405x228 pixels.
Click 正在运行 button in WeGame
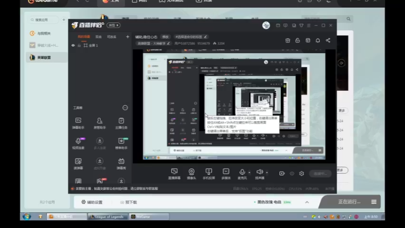[349, 202]
